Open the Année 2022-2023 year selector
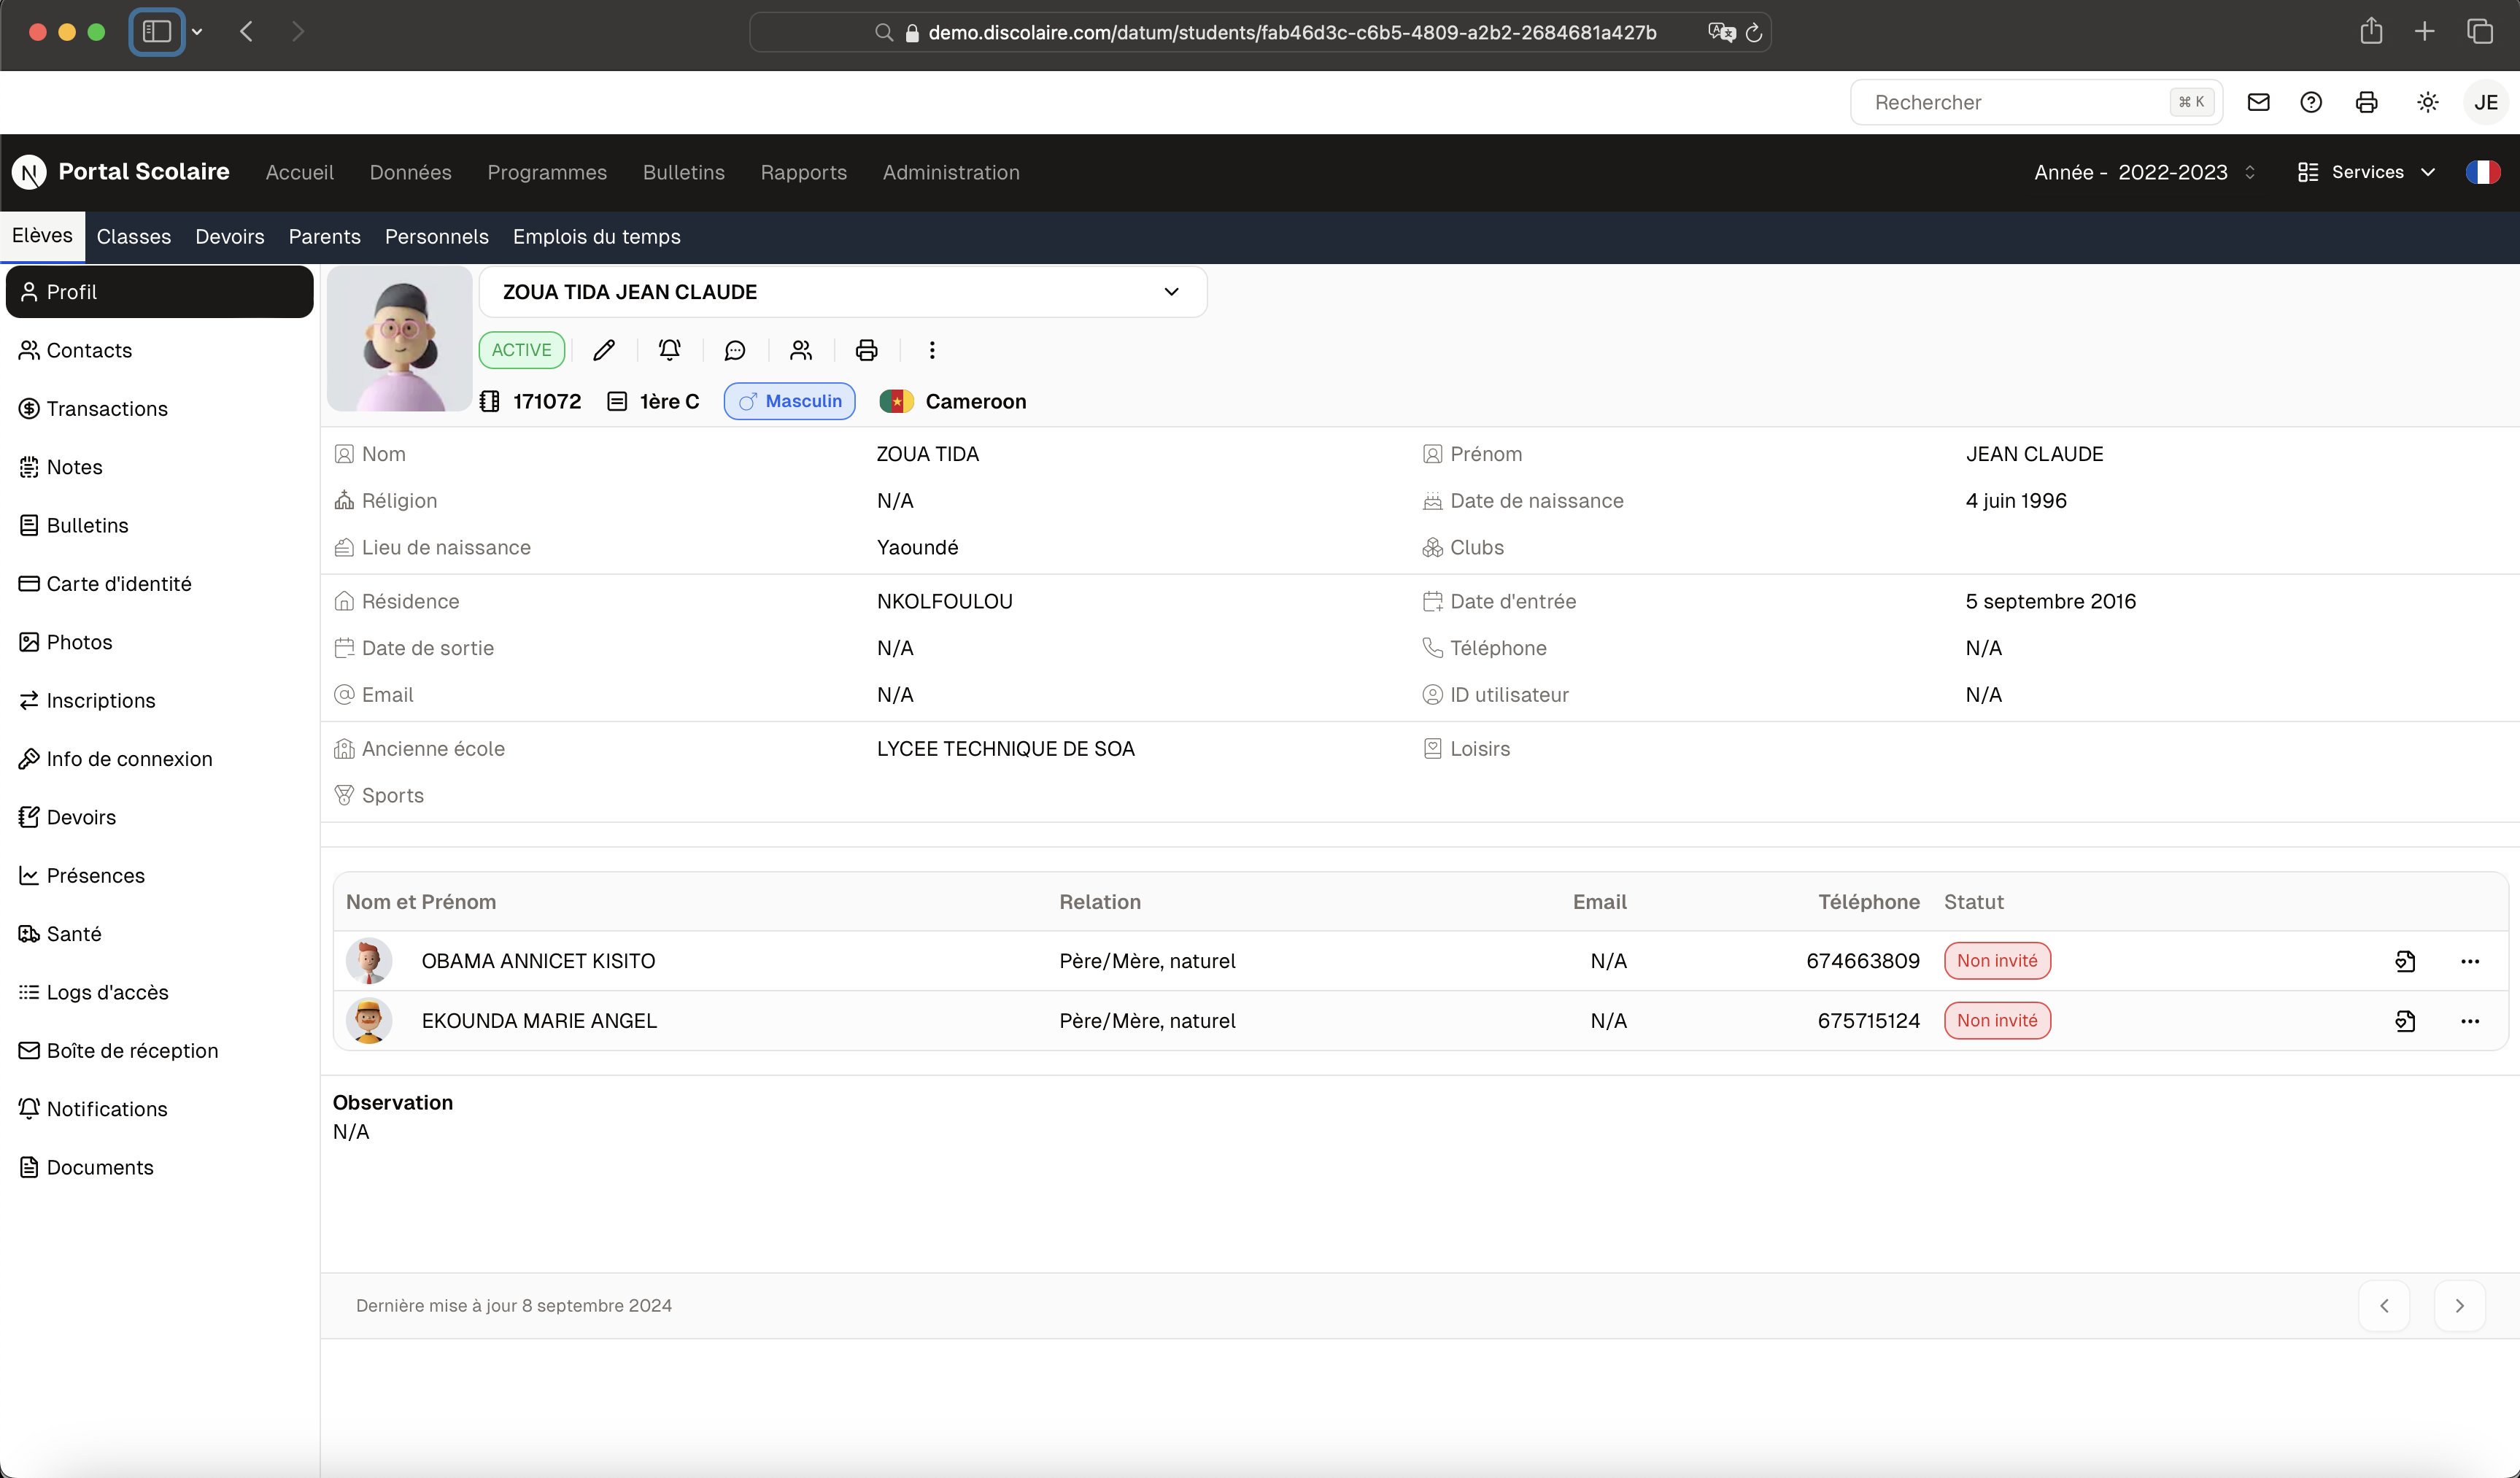 (2144, 172)
